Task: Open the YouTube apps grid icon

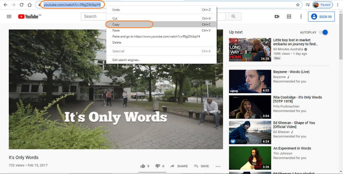Action: click(x=289, y=16)
